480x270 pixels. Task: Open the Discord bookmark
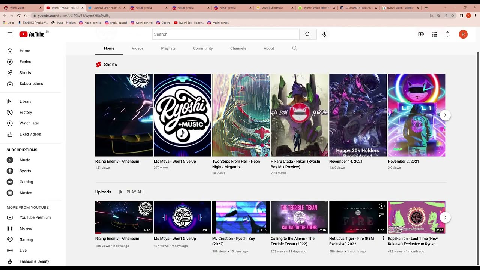click(x=163, y=22)
